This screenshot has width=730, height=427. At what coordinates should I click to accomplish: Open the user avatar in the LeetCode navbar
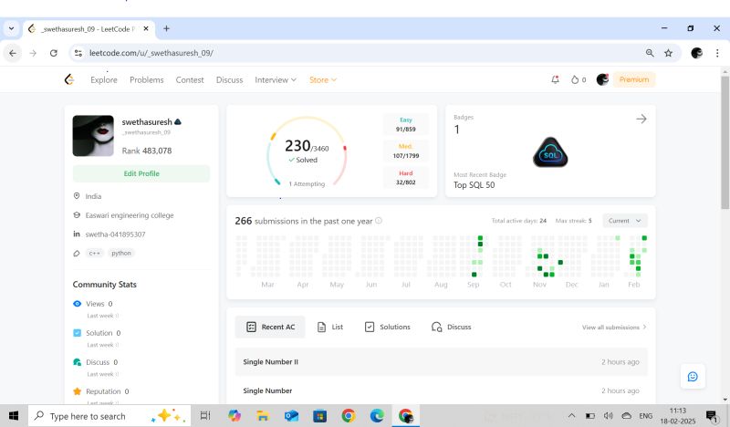click(x=602, y=79)
